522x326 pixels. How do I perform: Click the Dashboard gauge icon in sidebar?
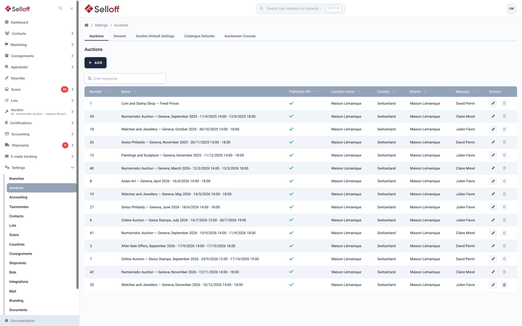click(7, 22)
